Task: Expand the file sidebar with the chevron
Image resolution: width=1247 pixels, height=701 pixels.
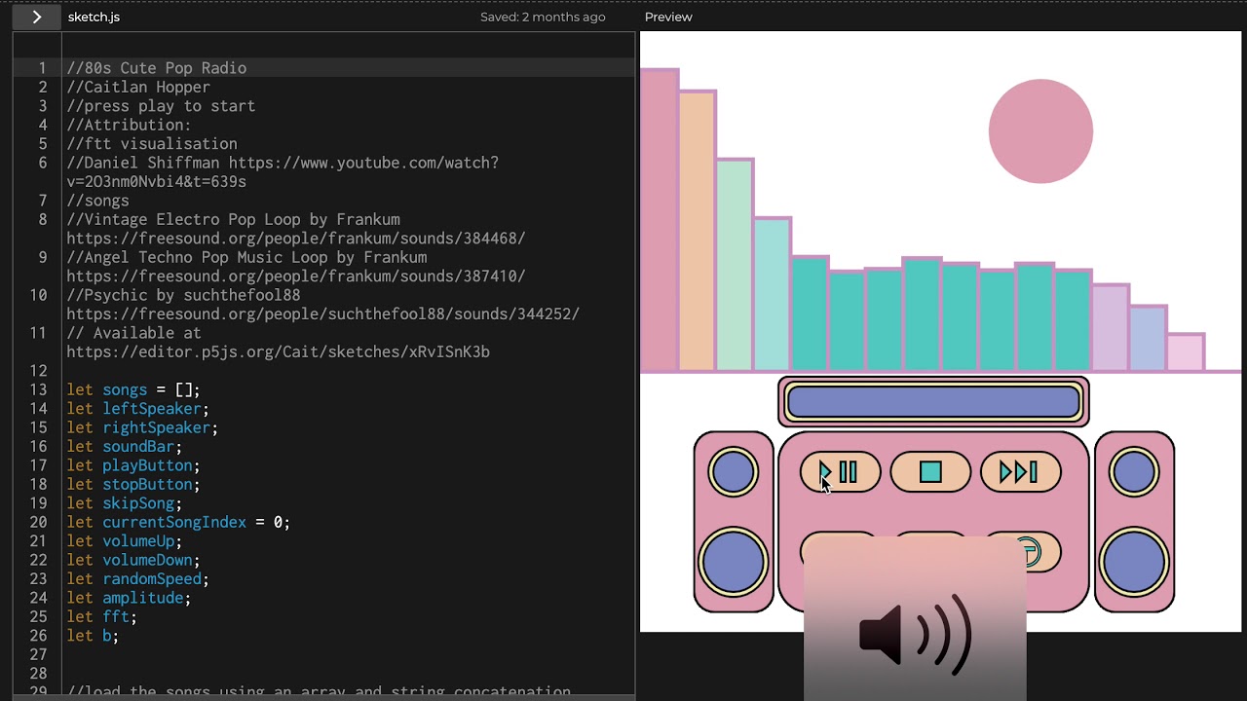Action: 37,17
